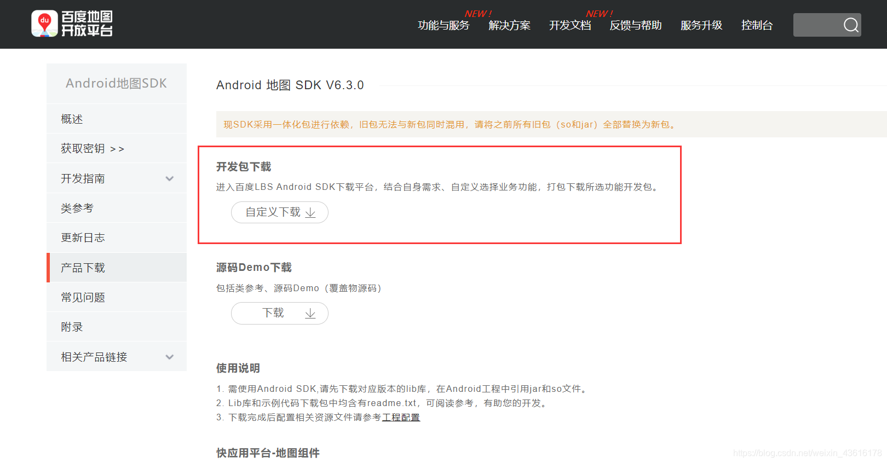Click the download arrow icon in 自定义下载

coord(310,212)
